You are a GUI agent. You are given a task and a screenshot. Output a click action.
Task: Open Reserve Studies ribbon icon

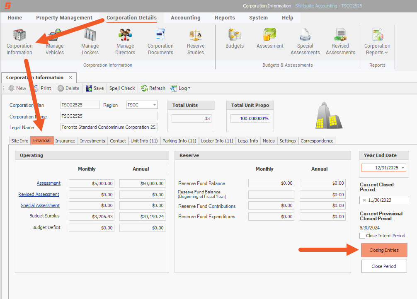(x=196, y=42)
